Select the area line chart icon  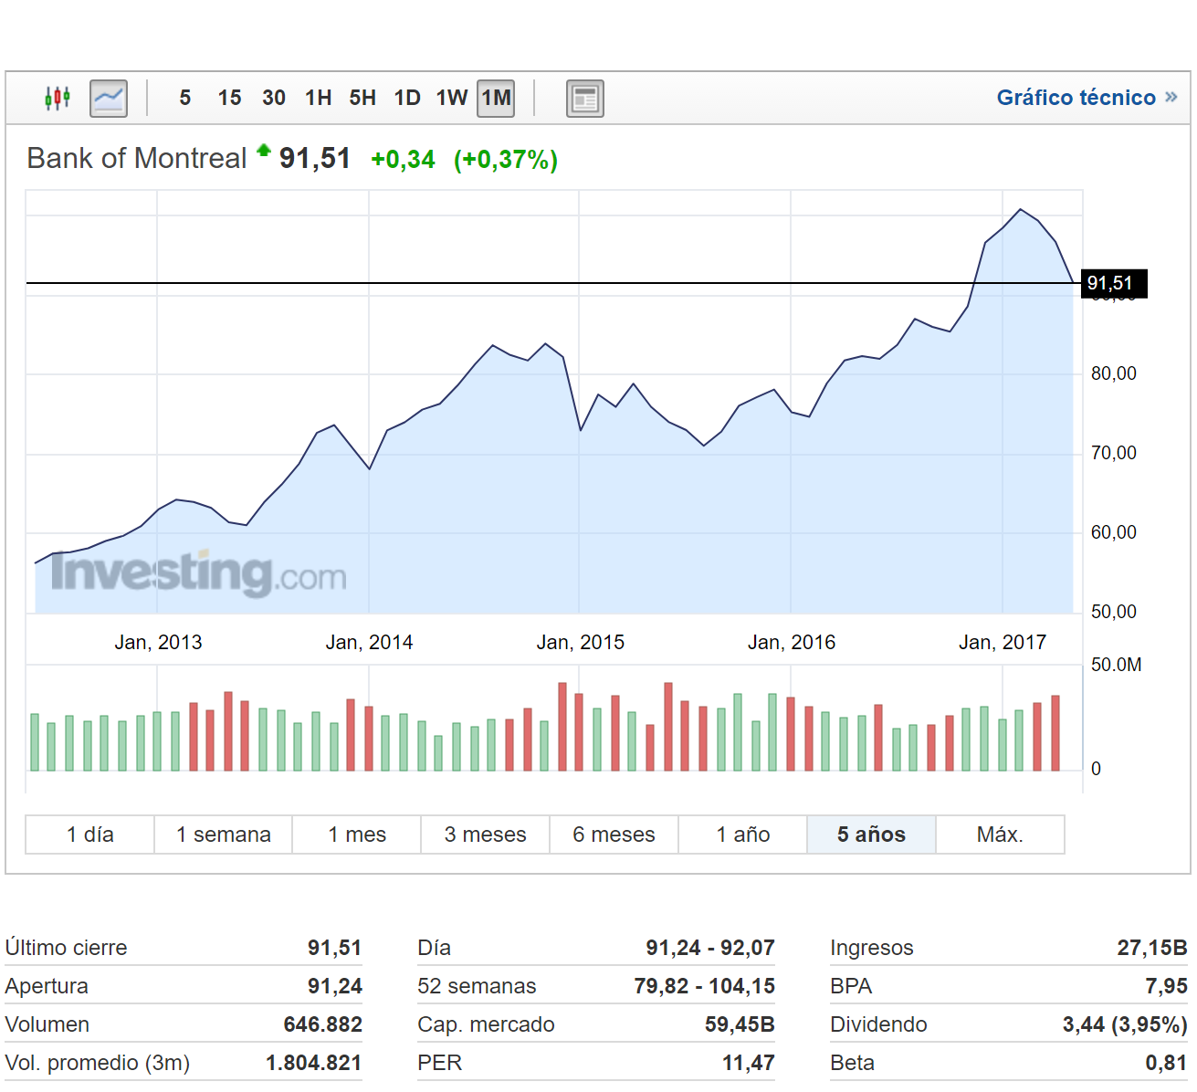click(108, 98)
